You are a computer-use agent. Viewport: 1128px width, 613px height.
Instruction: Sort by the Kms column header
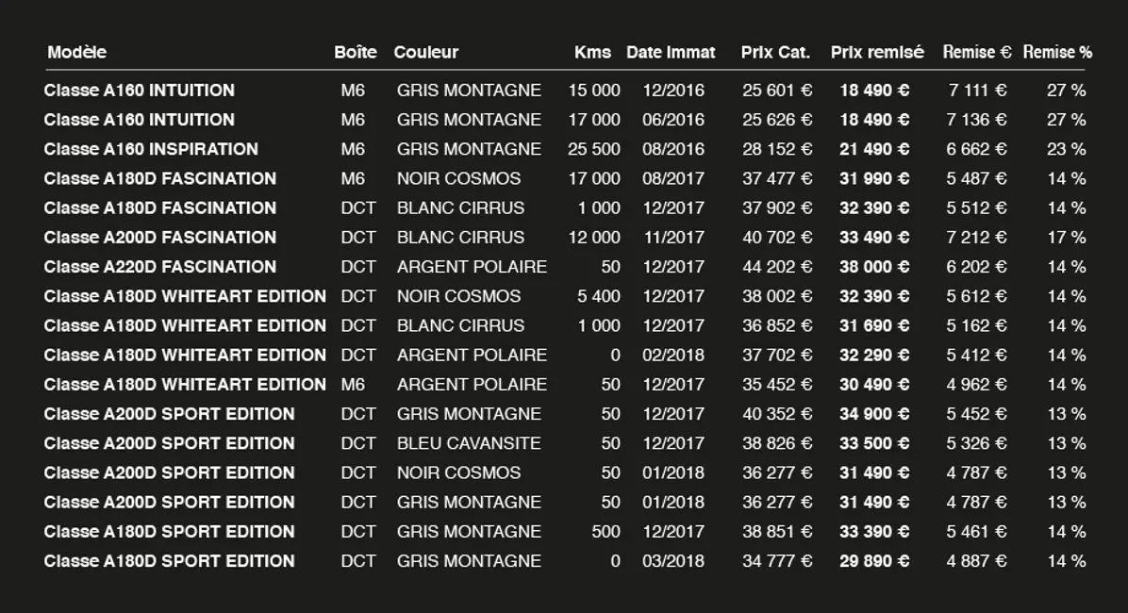592,53
